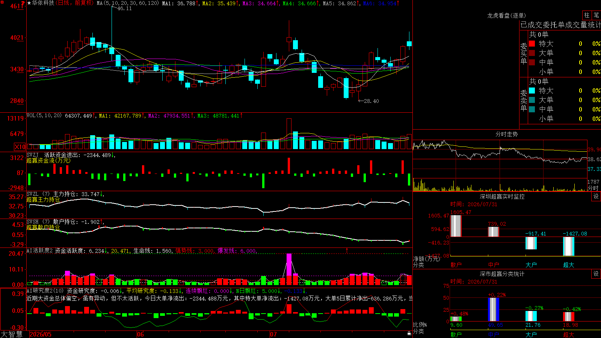Click the stock name 华依科技
The width and height of the screenshot is (601, 338).
(x=43, y=3)
